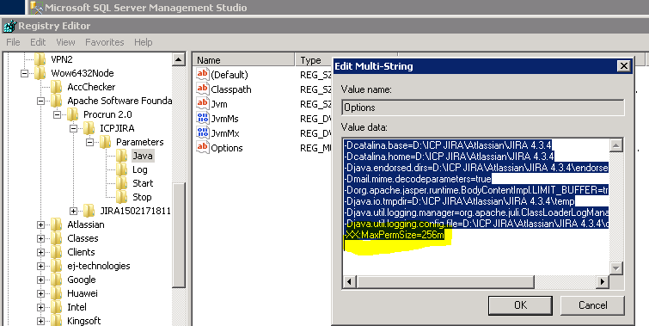Open the File menu in Registry Editor
This screenshot has width=649, height=326.
[x=13, y=42]
